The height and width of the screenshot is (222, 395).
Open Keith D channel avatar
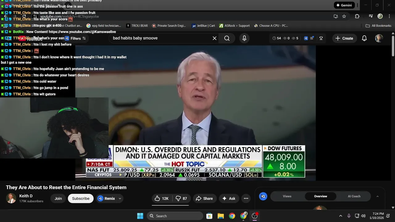[11, 199]
